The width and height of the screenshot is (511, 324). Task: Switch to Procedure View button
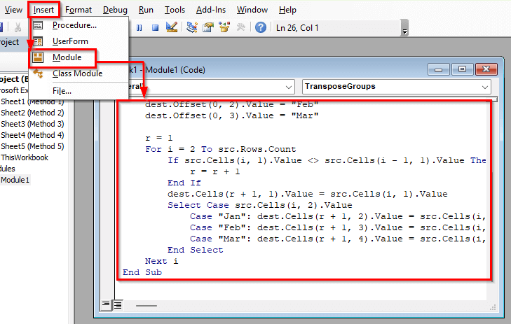pyautogui.click(x=106, y=305)
